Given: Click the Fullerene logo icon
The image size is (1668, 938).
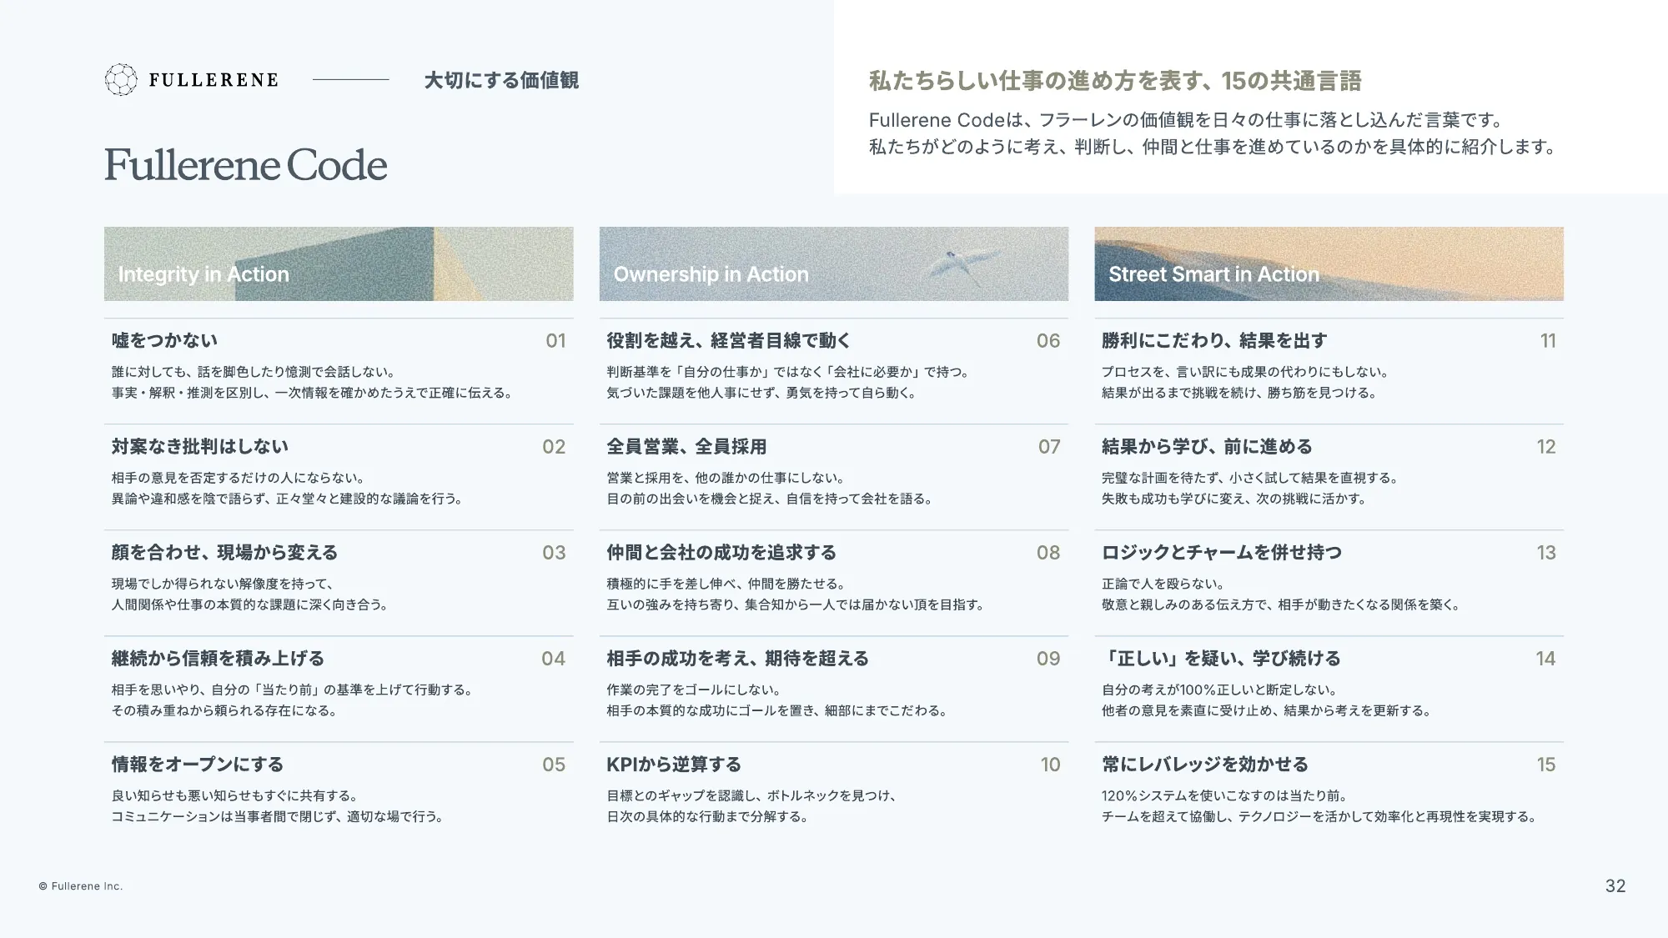Looking at the screenshot, I should [x=121, y=80].
